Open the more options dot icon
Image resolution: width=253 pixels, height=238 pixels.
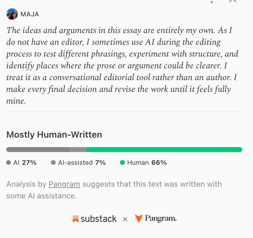coord(212,2)
